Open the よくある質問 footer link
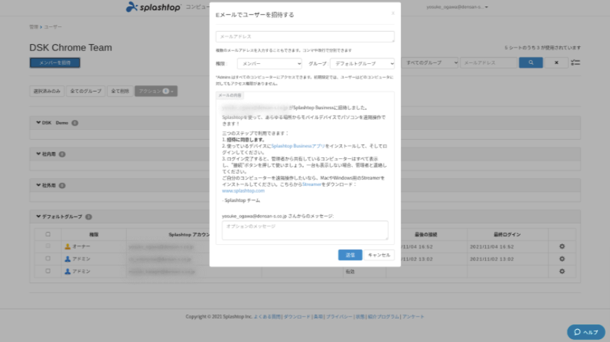This screenshot has width=610, height=342. (x=267, y=316)
